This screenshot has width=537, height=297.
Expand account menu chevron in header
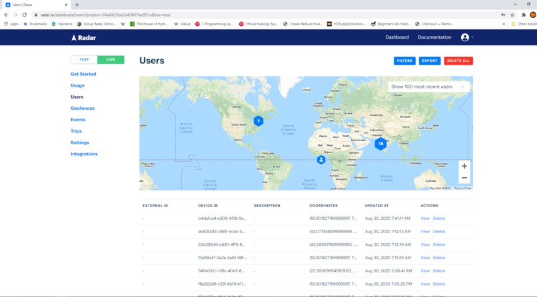472,37
